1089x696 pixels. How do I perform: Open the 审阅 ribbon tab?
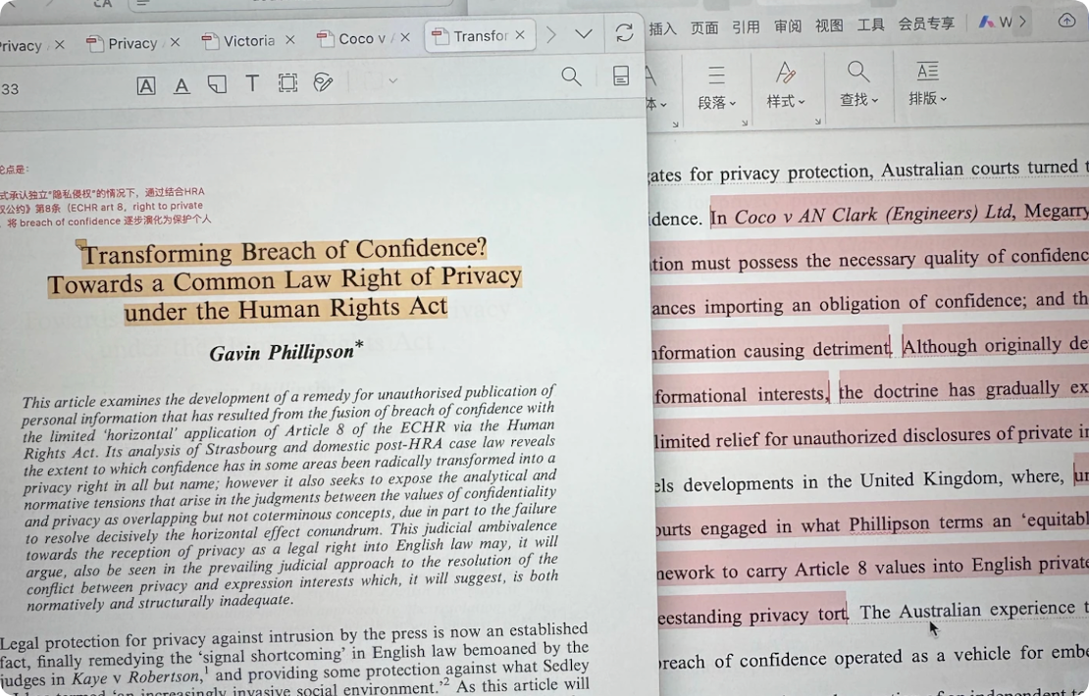[788, 26]
